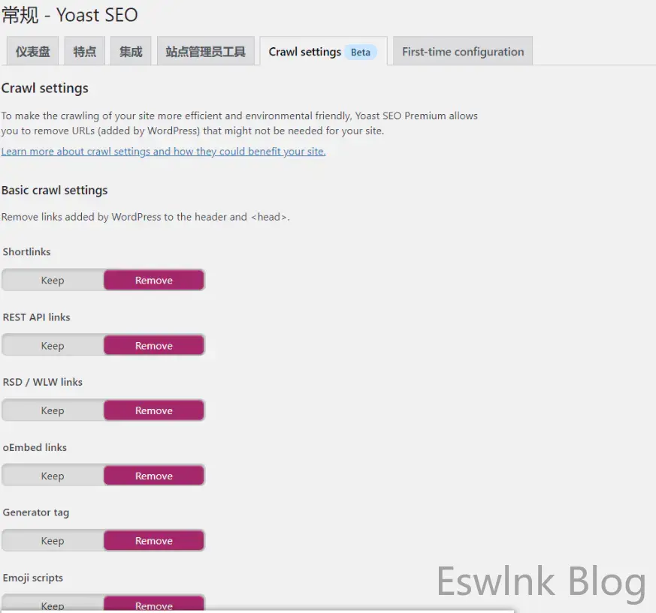656x613 pixels.
Task: Click the Beta badge on Crawl settings
Action: [361, 53]
